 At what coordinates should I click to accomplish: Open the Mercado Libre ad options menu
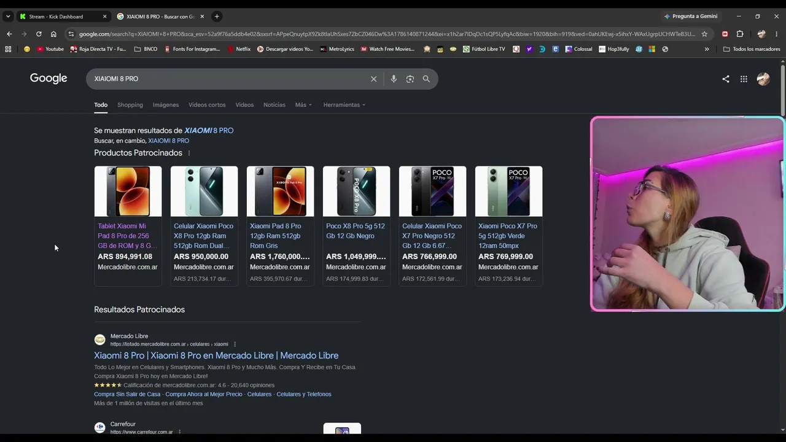(235, 344)
